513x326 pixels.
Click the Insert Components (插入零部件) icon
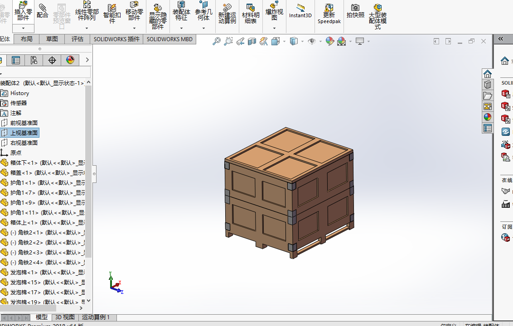(23, 11)
